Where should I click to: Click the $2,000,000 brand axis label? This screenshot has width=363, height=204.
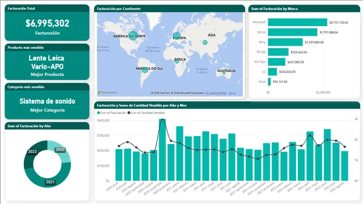click(323, 92)
